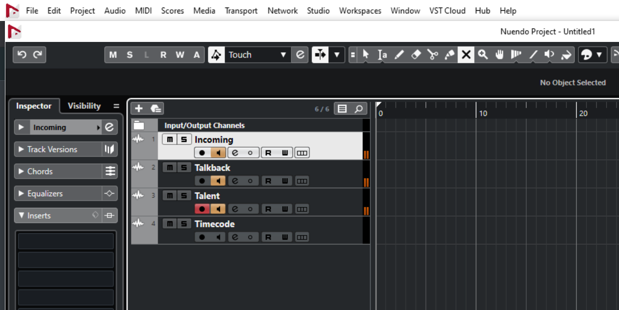Select the Glue tool

coord(450,55)
